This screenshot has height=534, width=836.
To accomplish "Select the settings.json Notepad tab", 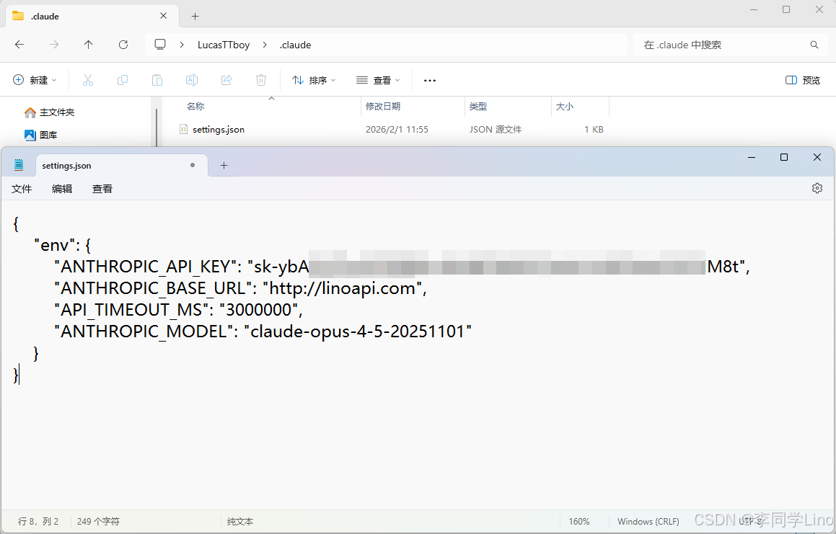I will 122,166.
